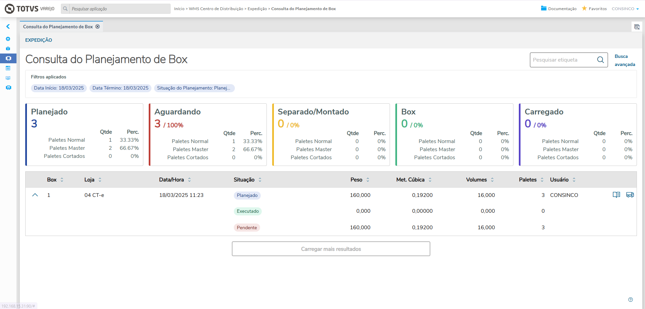
Task: Sort by Volumes column
Action: tap(492, 180)
